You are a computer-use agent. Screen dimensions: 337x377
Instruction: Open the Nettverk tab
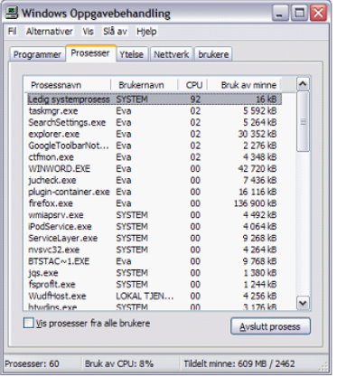pos(172,54)
